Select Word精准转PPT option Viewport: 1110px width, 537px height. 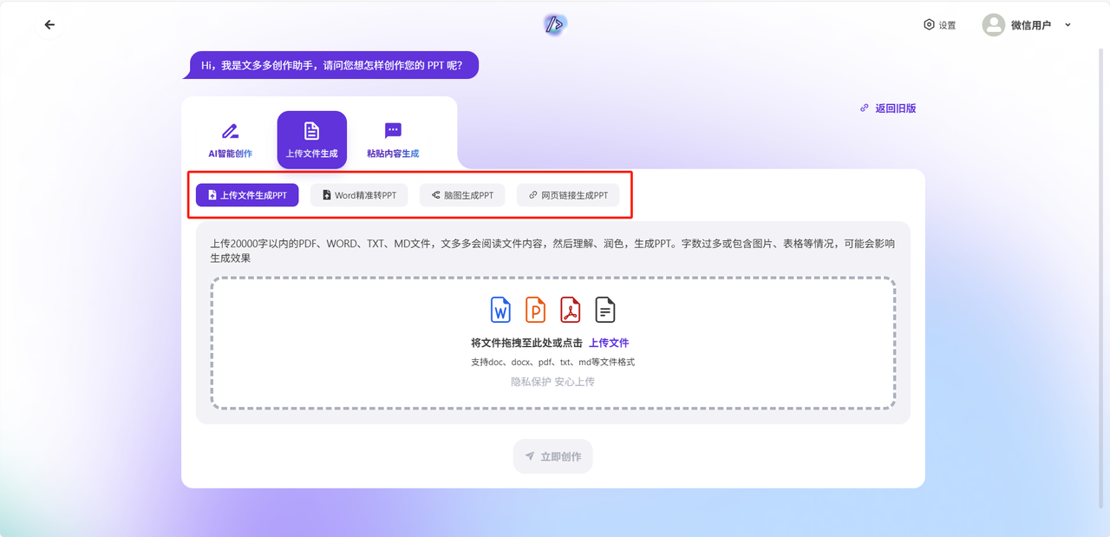[359, 195]
